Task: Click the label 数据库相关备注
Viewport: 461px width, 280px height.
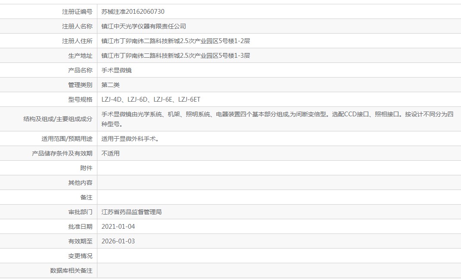Action: 71,271
